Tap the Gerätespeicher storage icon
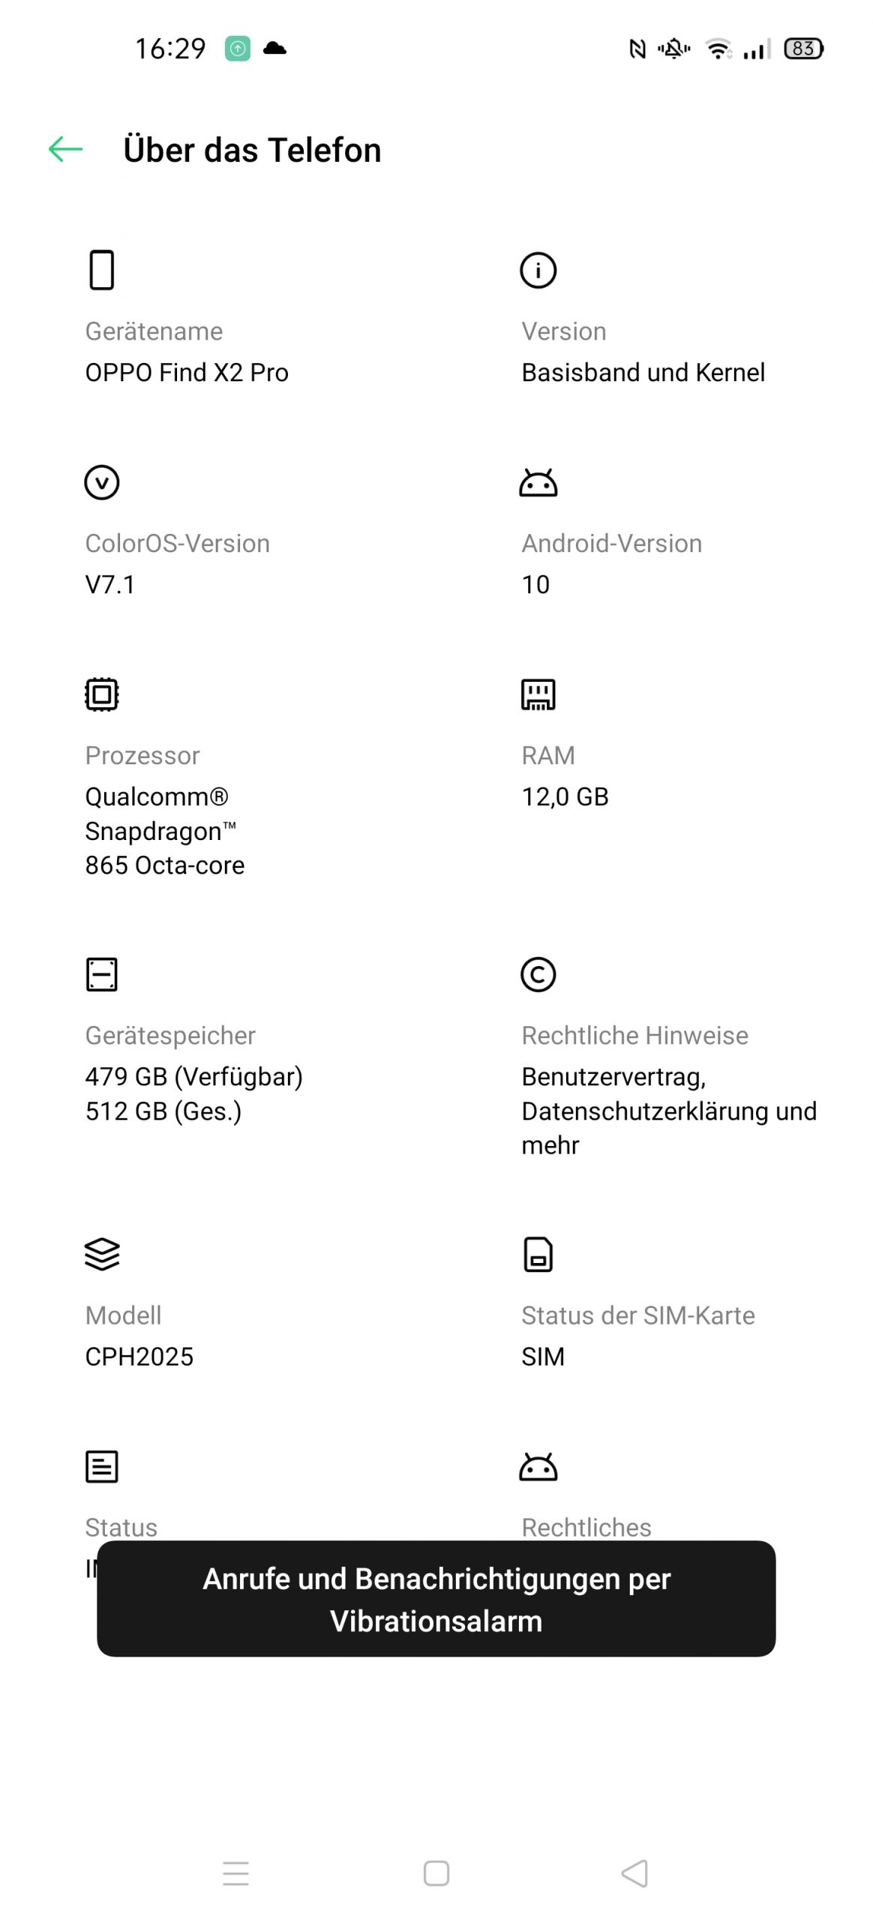Viewport: 873px width, 1920px height. pos(102,974)
